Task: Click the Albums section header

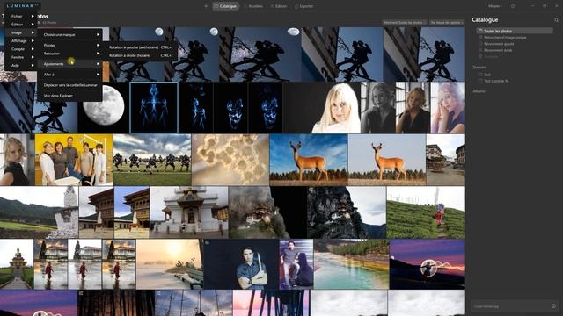Action: pyautogui.click(x=479, y=91)
